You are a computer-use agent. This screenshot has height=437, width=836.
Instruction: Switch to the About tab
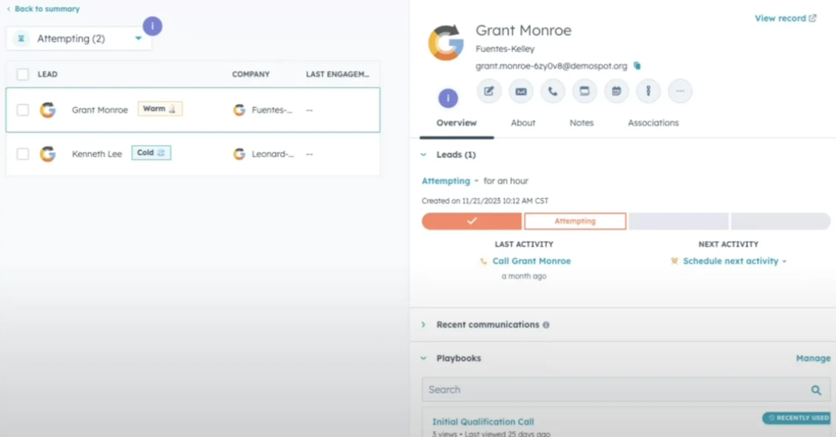click(523, 123)
